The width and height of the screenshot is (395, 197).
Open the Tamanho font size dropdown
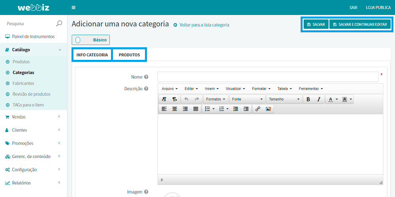pos(284,99)
